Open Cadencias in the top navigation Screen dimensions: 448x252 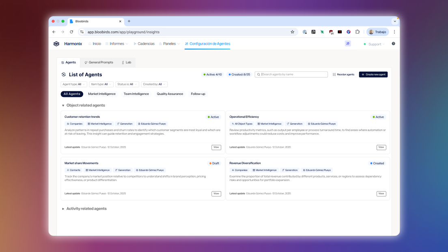click(144, 44)
